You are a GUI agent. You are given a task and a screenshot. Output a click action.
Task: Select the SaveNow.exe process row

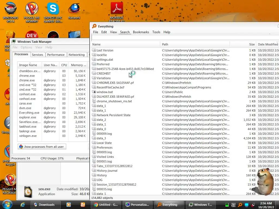tap(53, 122)
